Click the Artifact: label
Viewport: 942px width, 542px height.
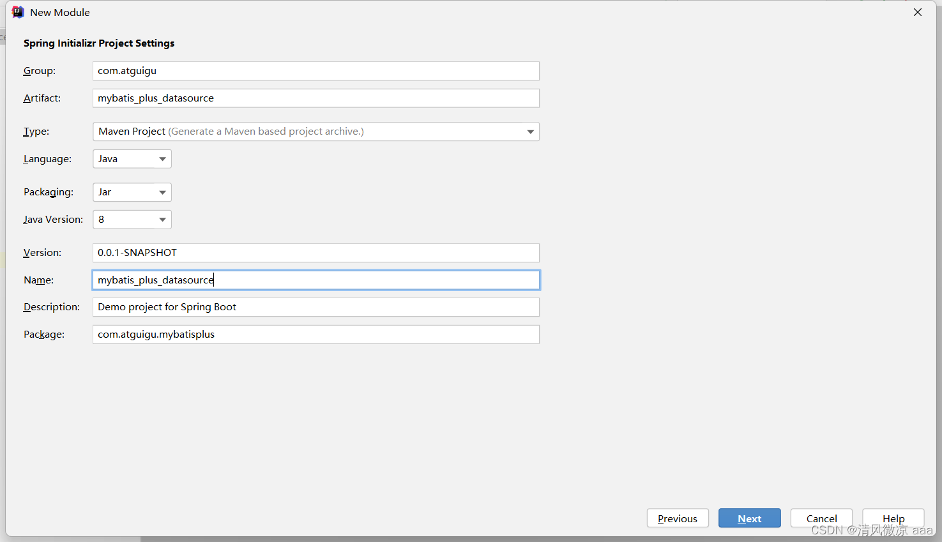pos(42,98)
